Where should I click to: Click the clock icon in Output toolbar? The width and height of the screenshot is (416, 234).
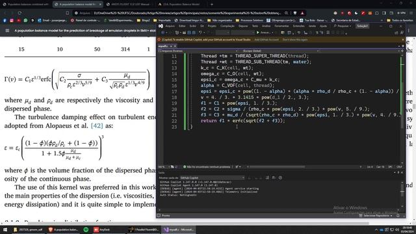(280, 177)
